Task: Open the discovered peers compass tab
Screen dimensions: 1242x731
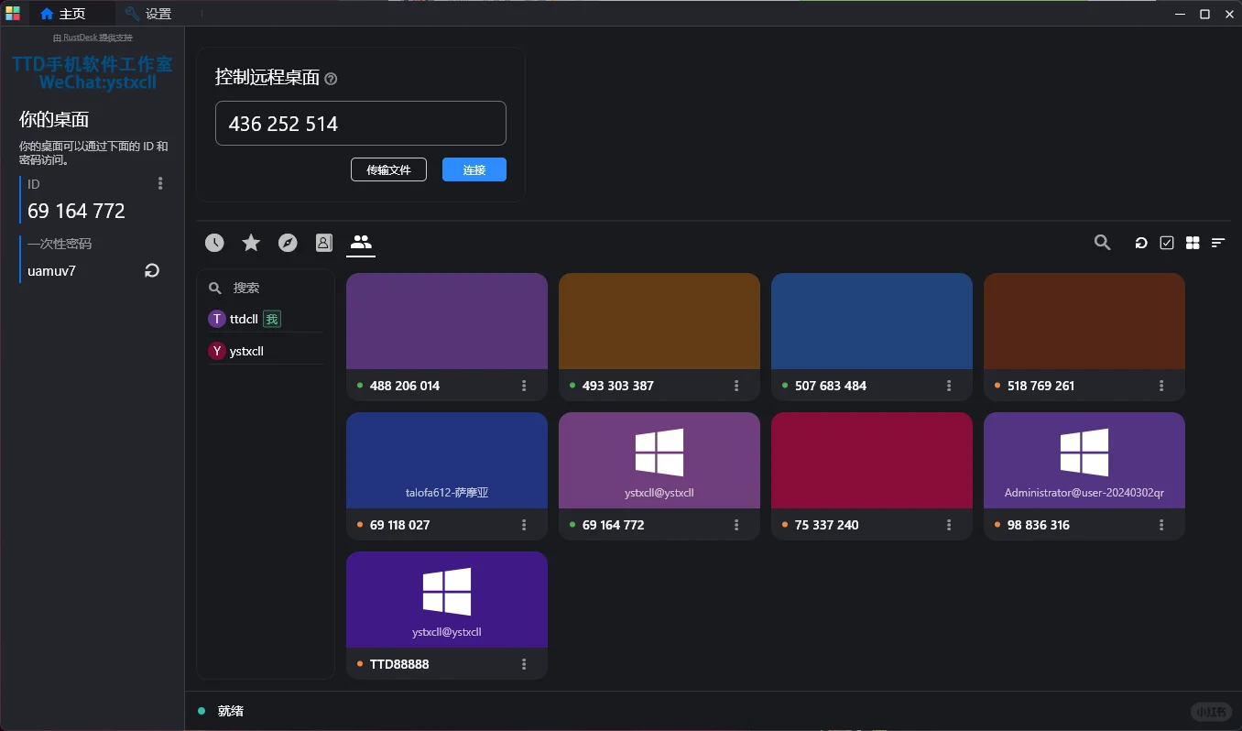Action: point(288,243)
